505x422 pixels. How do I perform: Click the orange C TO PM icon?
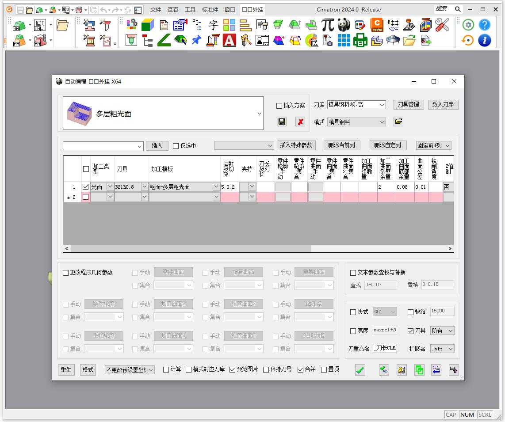point(376,25)
